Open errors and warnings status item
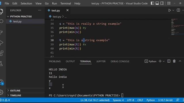 (5, 100)
